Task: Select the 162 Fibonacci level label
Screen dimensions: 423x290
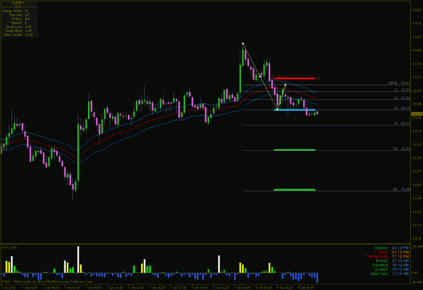Action: (x=401, y=189)
